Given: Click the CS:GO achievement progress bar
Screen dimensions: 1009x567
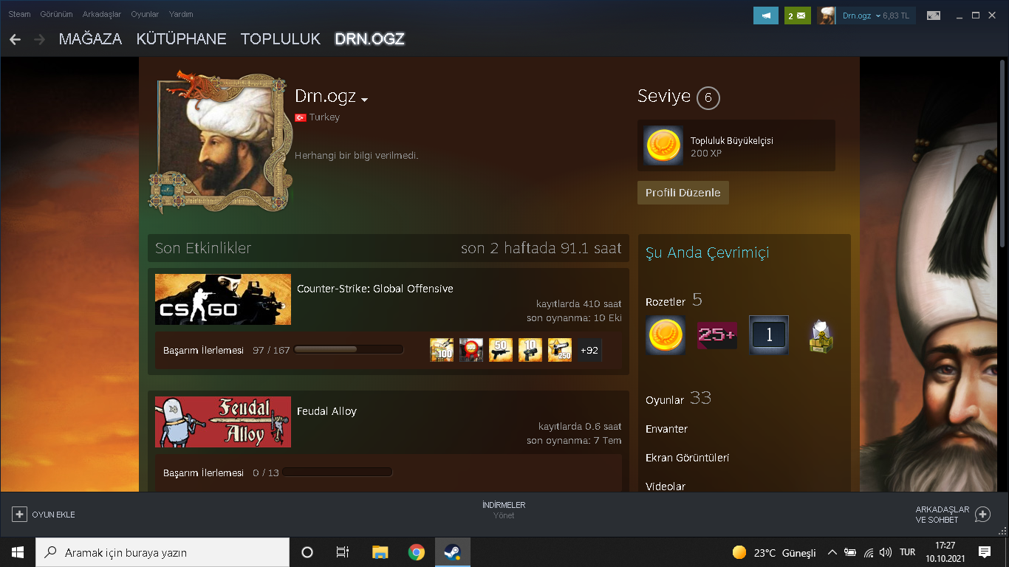Looking at the screenshot, I should coord(349,349).
